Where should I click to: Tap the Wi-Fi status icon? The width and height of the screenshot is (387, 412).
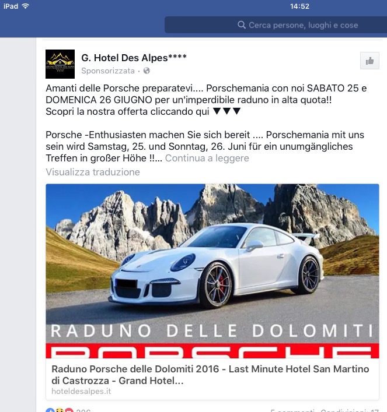[26, 6]
